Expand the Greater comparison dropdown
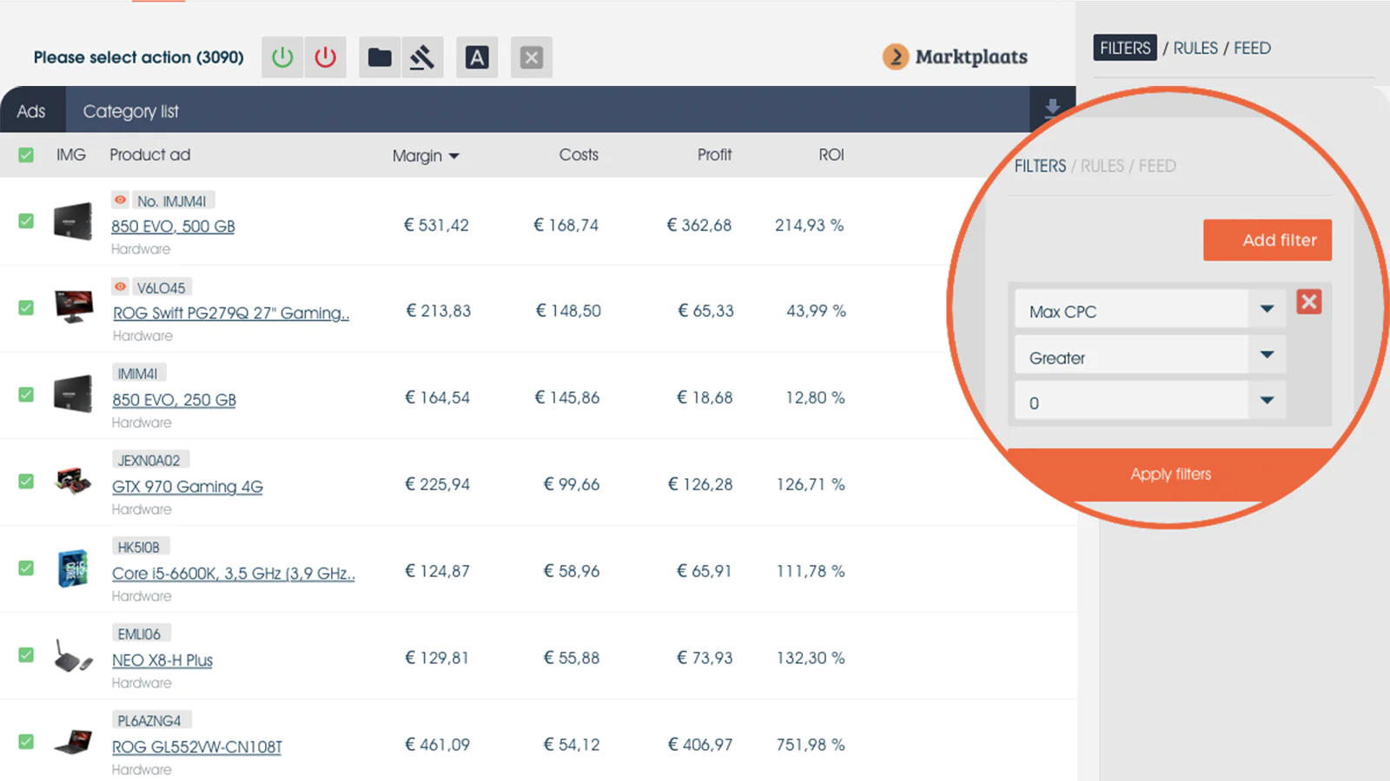This screenshot has width=1390, height=781. [x=1267, y=356]
